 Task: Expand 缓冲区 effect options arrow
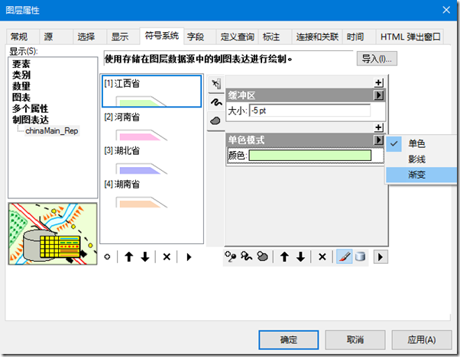pyautogui.click(x=379, y=95)
